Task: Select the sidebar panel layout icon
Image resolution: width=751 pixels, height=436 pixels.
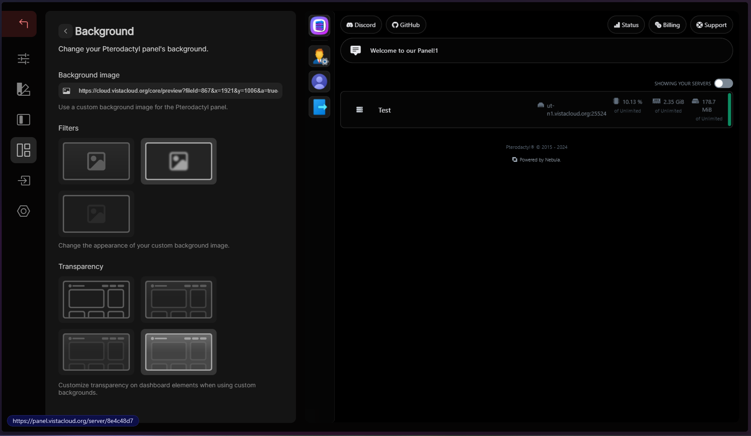Action: pyautogui.click(x=24, y=120)
